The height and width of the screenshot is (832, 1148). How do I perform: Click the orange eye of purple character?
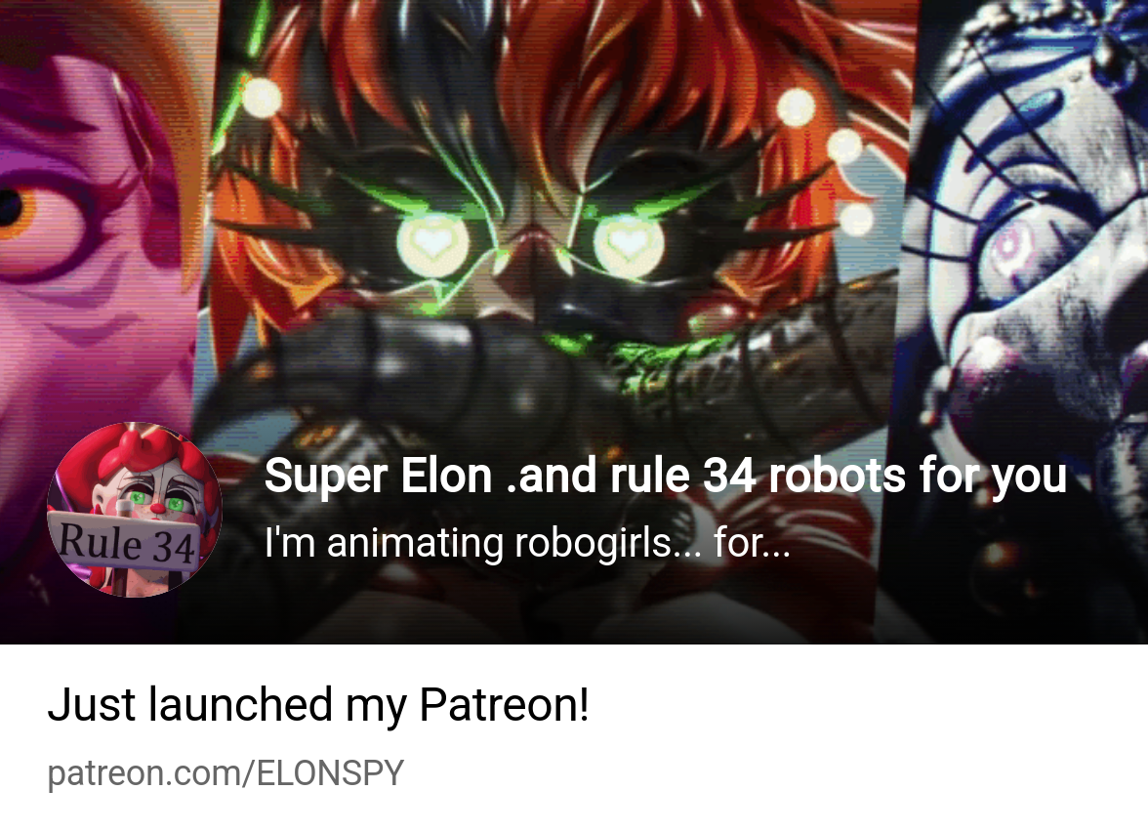coord(20,210)
